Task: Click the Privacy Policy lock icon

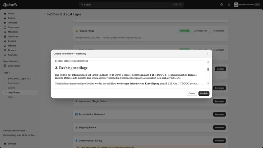Action: 76,31
